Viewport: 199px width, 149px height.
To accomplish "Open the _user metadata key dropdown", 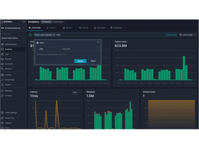I will point(48,49).
